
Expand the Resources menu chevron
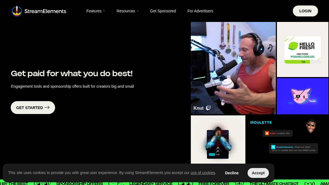[138, 11]
